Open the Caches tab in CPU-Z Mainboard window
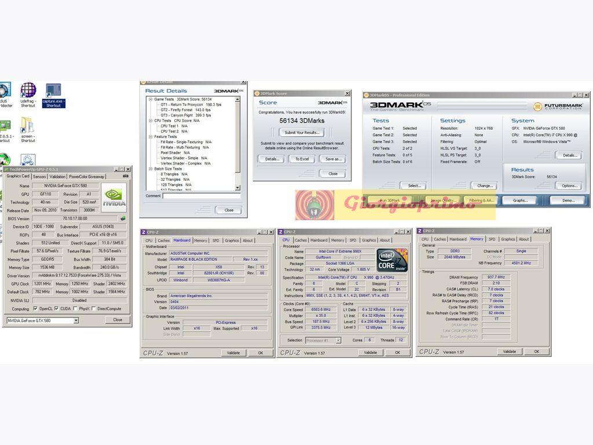Screen dimensions: 593x445 click(x=163, y=240)
